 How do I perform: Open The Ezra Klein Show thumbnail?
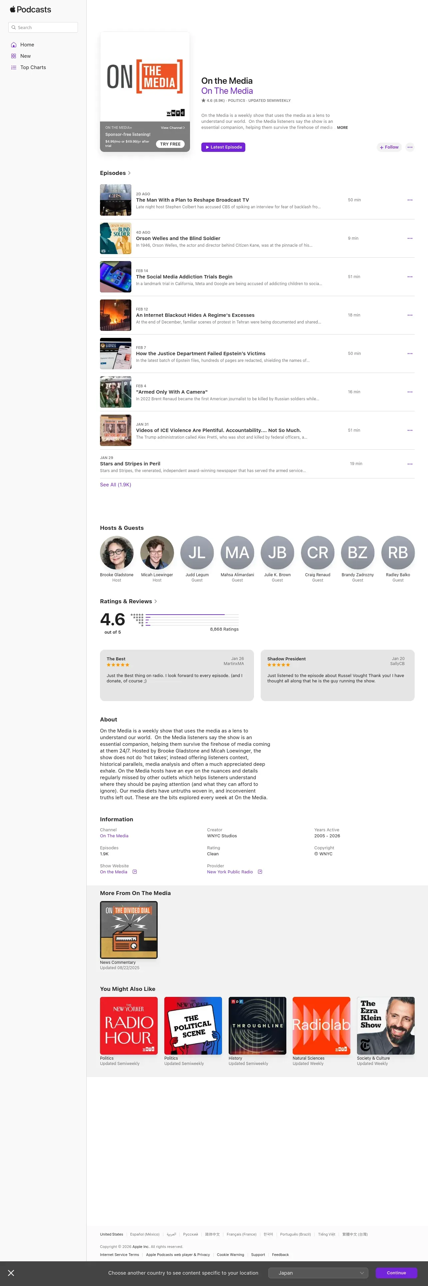pyautogui.click(x=386, y=1026)
